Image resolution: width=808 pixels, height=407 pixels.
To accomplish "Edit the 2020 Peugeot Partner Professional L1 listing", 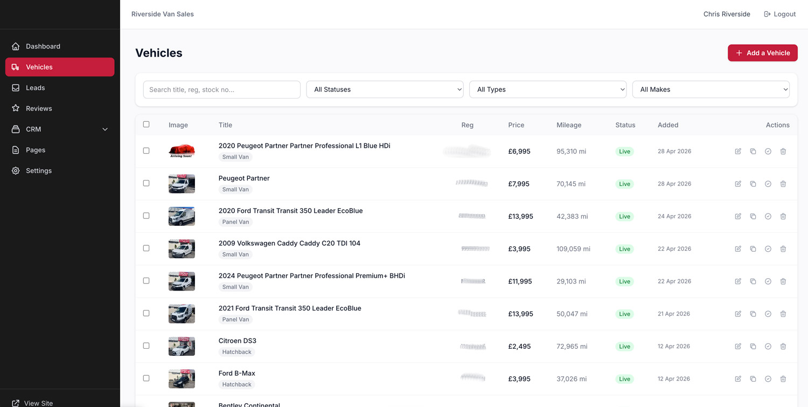I will [738, 151].
